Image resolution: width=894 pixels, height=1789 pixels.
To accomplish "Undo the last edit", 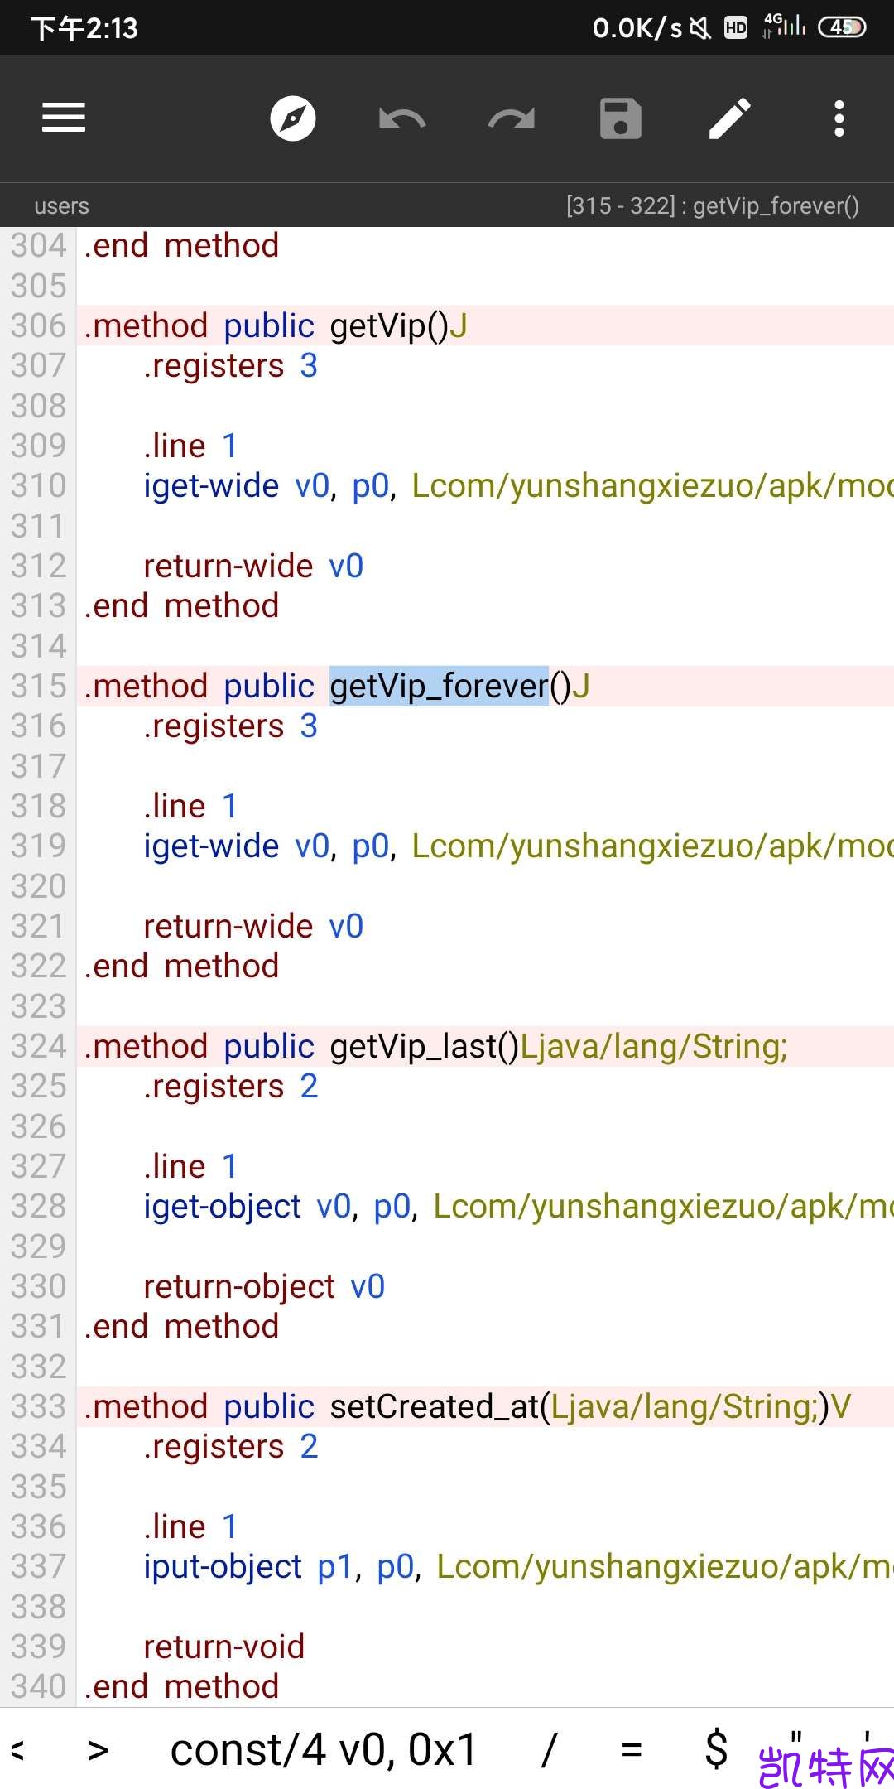I will (402, 118).
